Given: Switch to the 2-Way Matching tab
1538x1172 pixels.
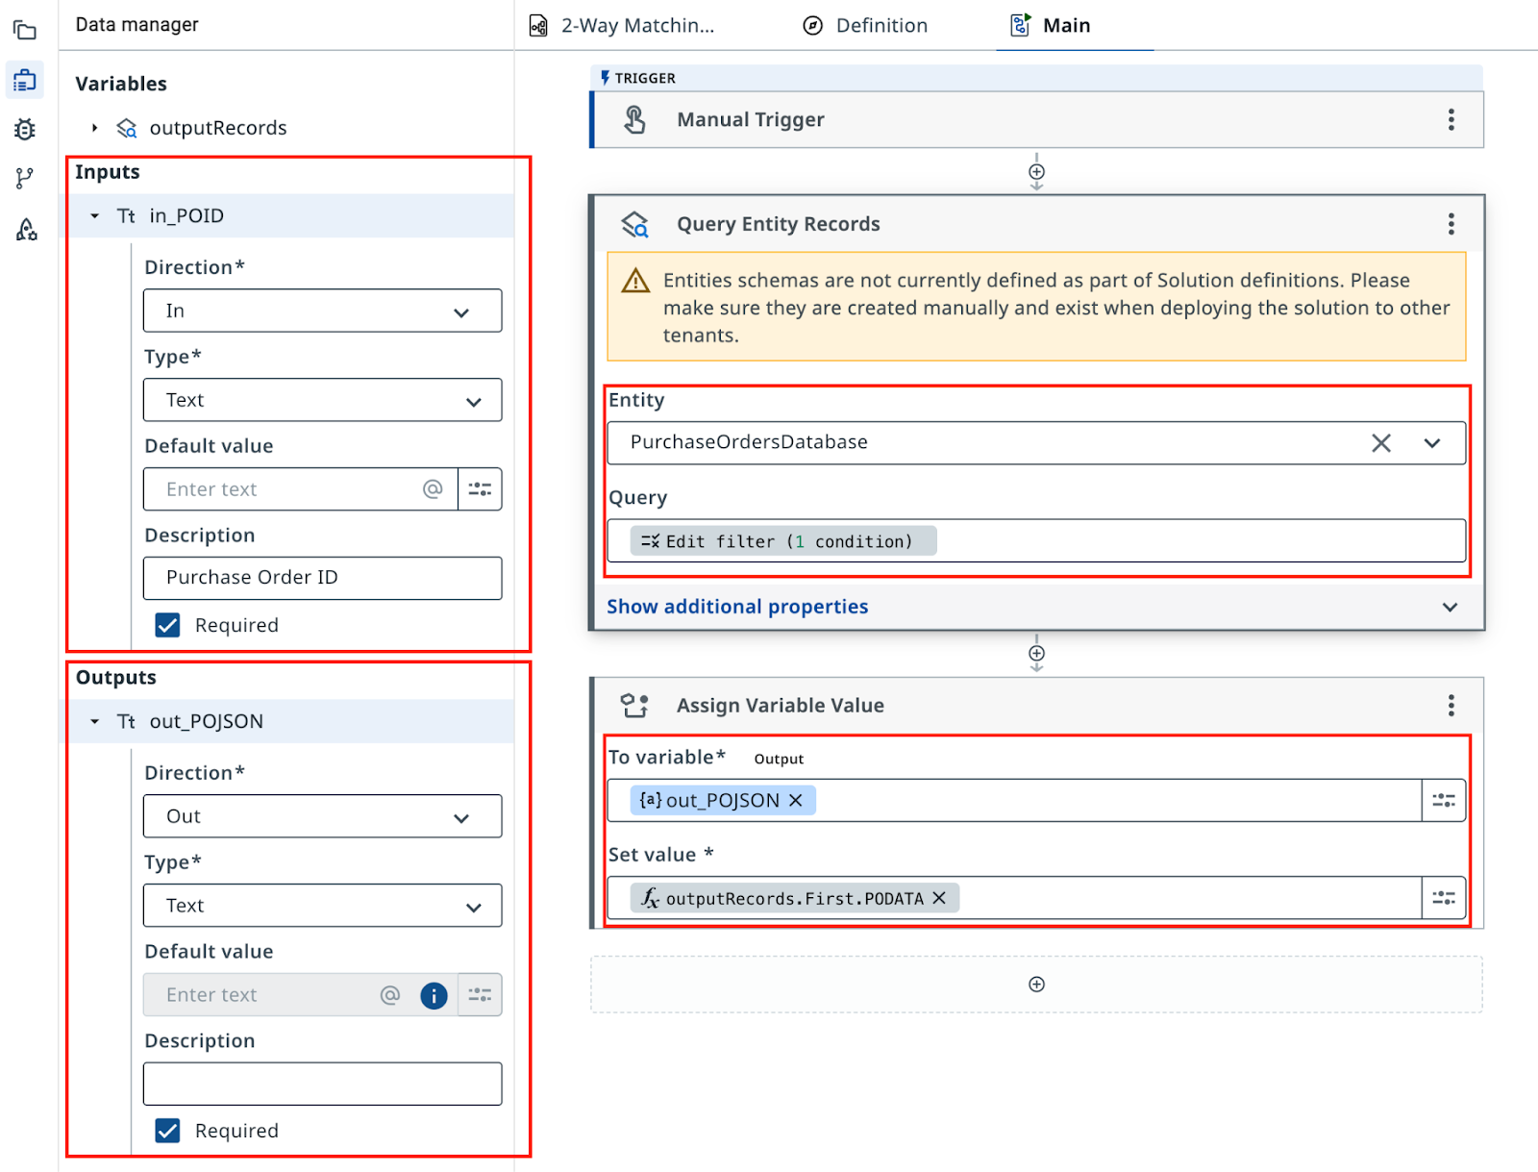Looking at the screenshot, I should (x=622, y=26).
